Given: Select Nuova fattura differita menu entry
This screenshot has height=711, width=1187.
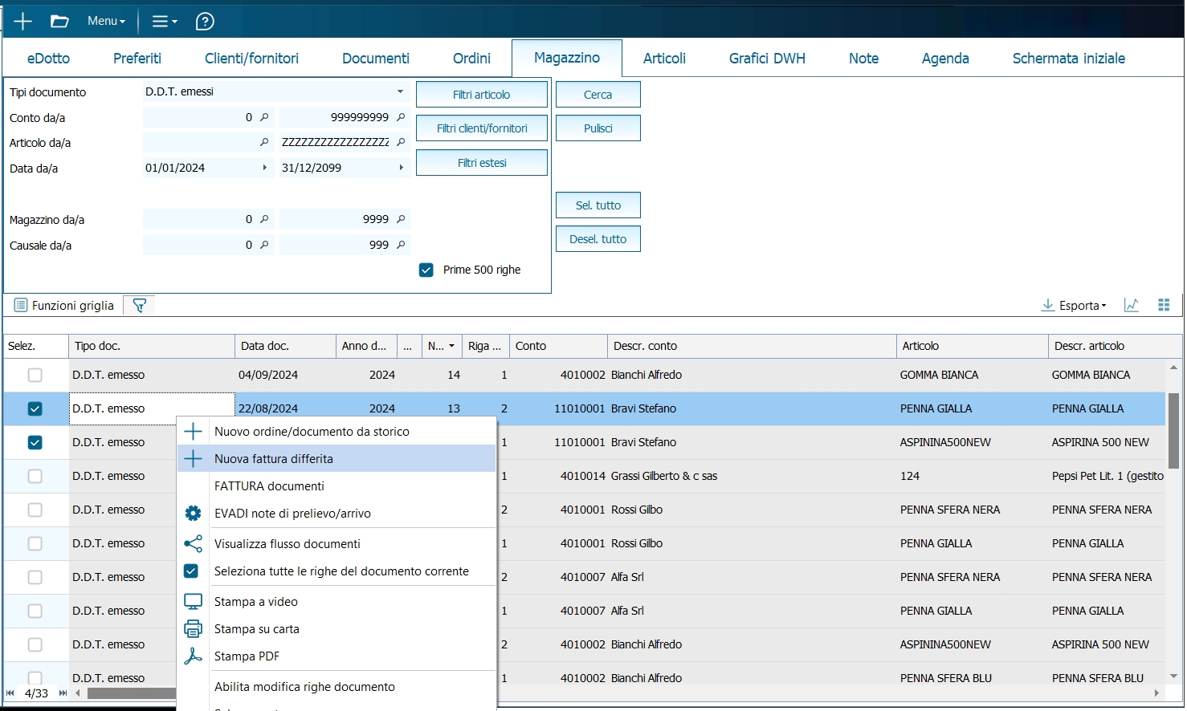Looking at the screenshot, I should coord(274,459).
